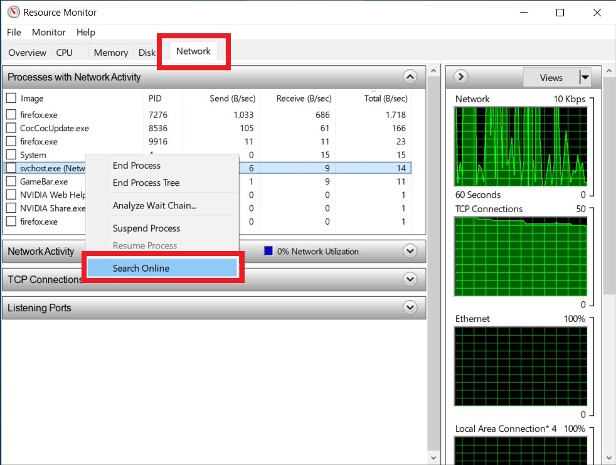
Task: Switch to the Overview tab
Action: point(27,52)
